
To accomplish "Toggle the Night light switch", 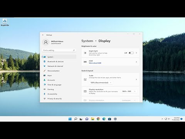I will click(131, 53).
